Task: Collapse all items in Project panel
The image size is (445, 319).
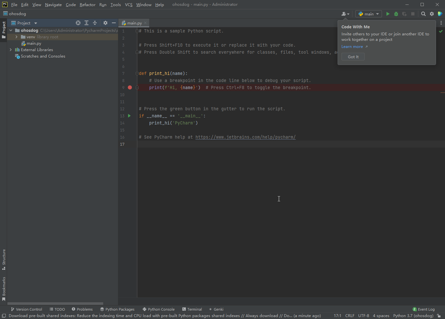Action: coord(95,23)
